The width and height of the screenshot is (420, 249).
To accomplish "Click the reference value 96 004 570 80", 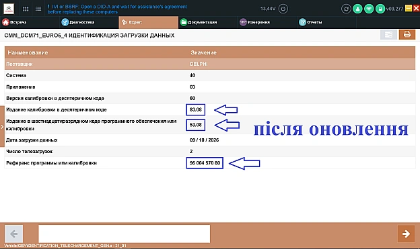I will click(205, 163).
